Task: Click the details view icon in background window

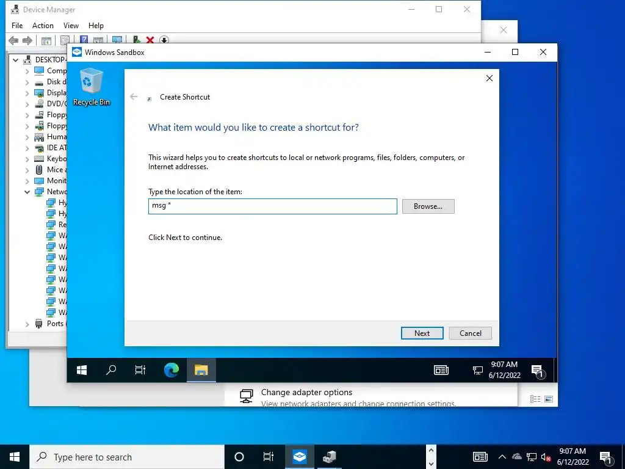Action: pos(535,399)
